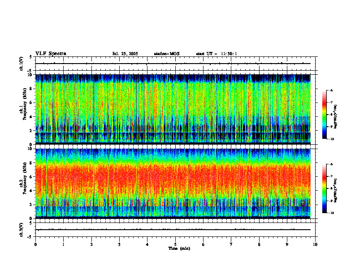355x274 pixels.
Task: Click the ch.1 colorbar "-10" tick label
Action: click(331, 139)
